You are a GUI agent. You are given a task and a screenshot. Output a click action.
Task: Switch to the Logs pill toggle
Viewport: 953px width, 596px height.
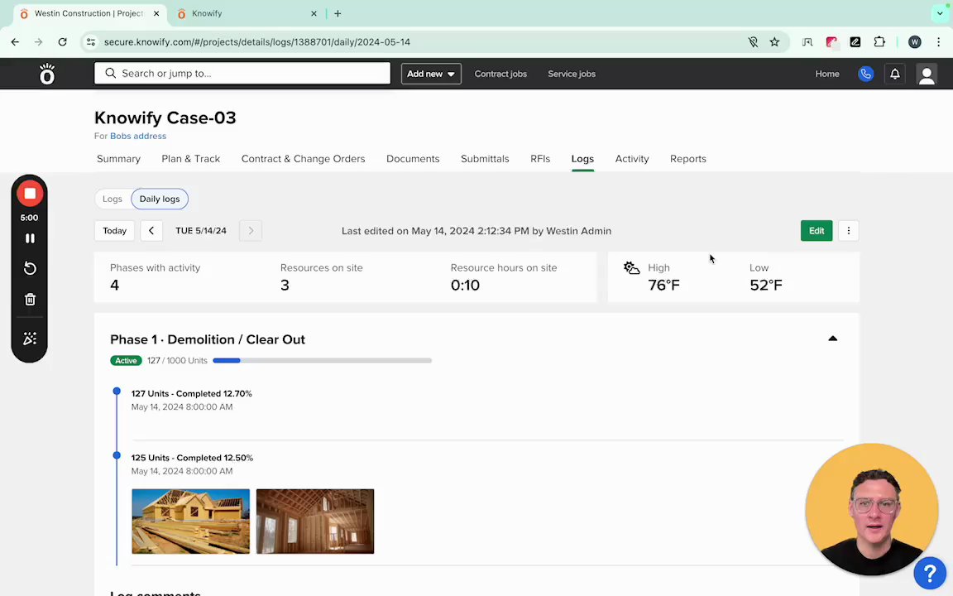pyautogui.click(x=113, y=199)
